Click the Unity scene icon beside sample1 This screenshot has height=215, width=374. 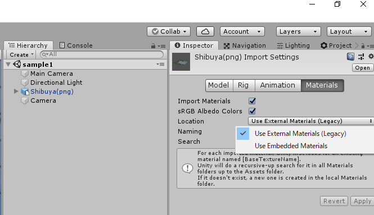point(17,65)
